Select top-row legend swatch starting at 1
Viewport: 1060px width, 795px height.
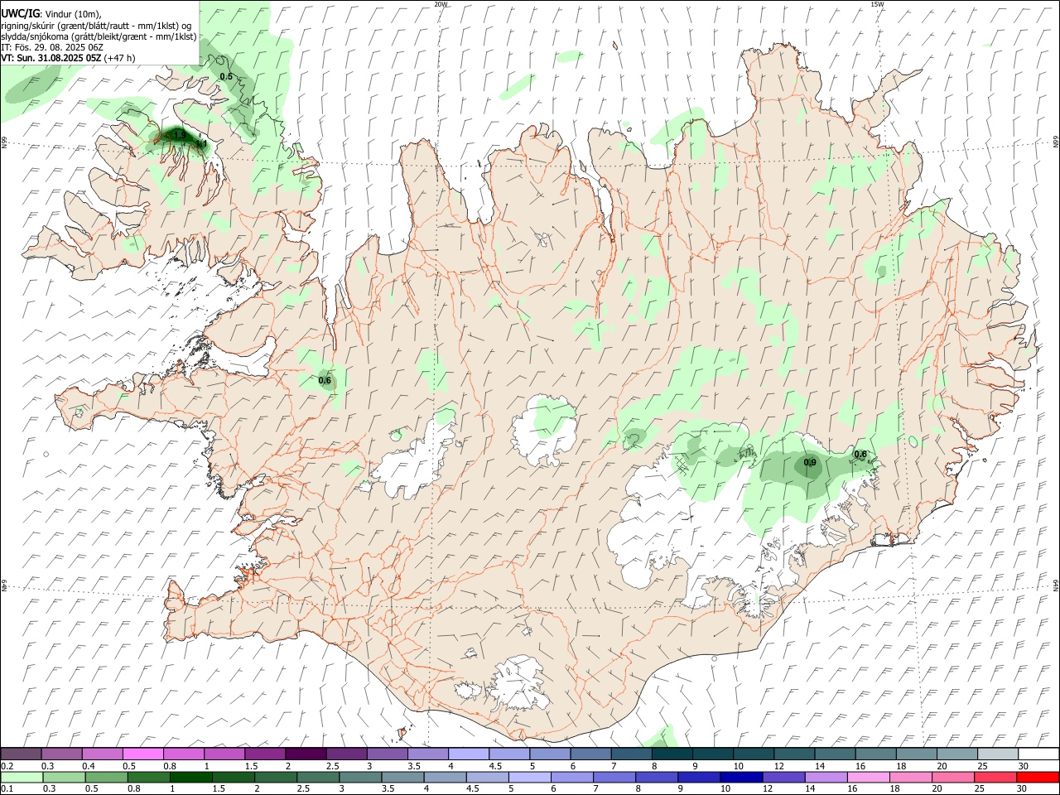[224, 754]
